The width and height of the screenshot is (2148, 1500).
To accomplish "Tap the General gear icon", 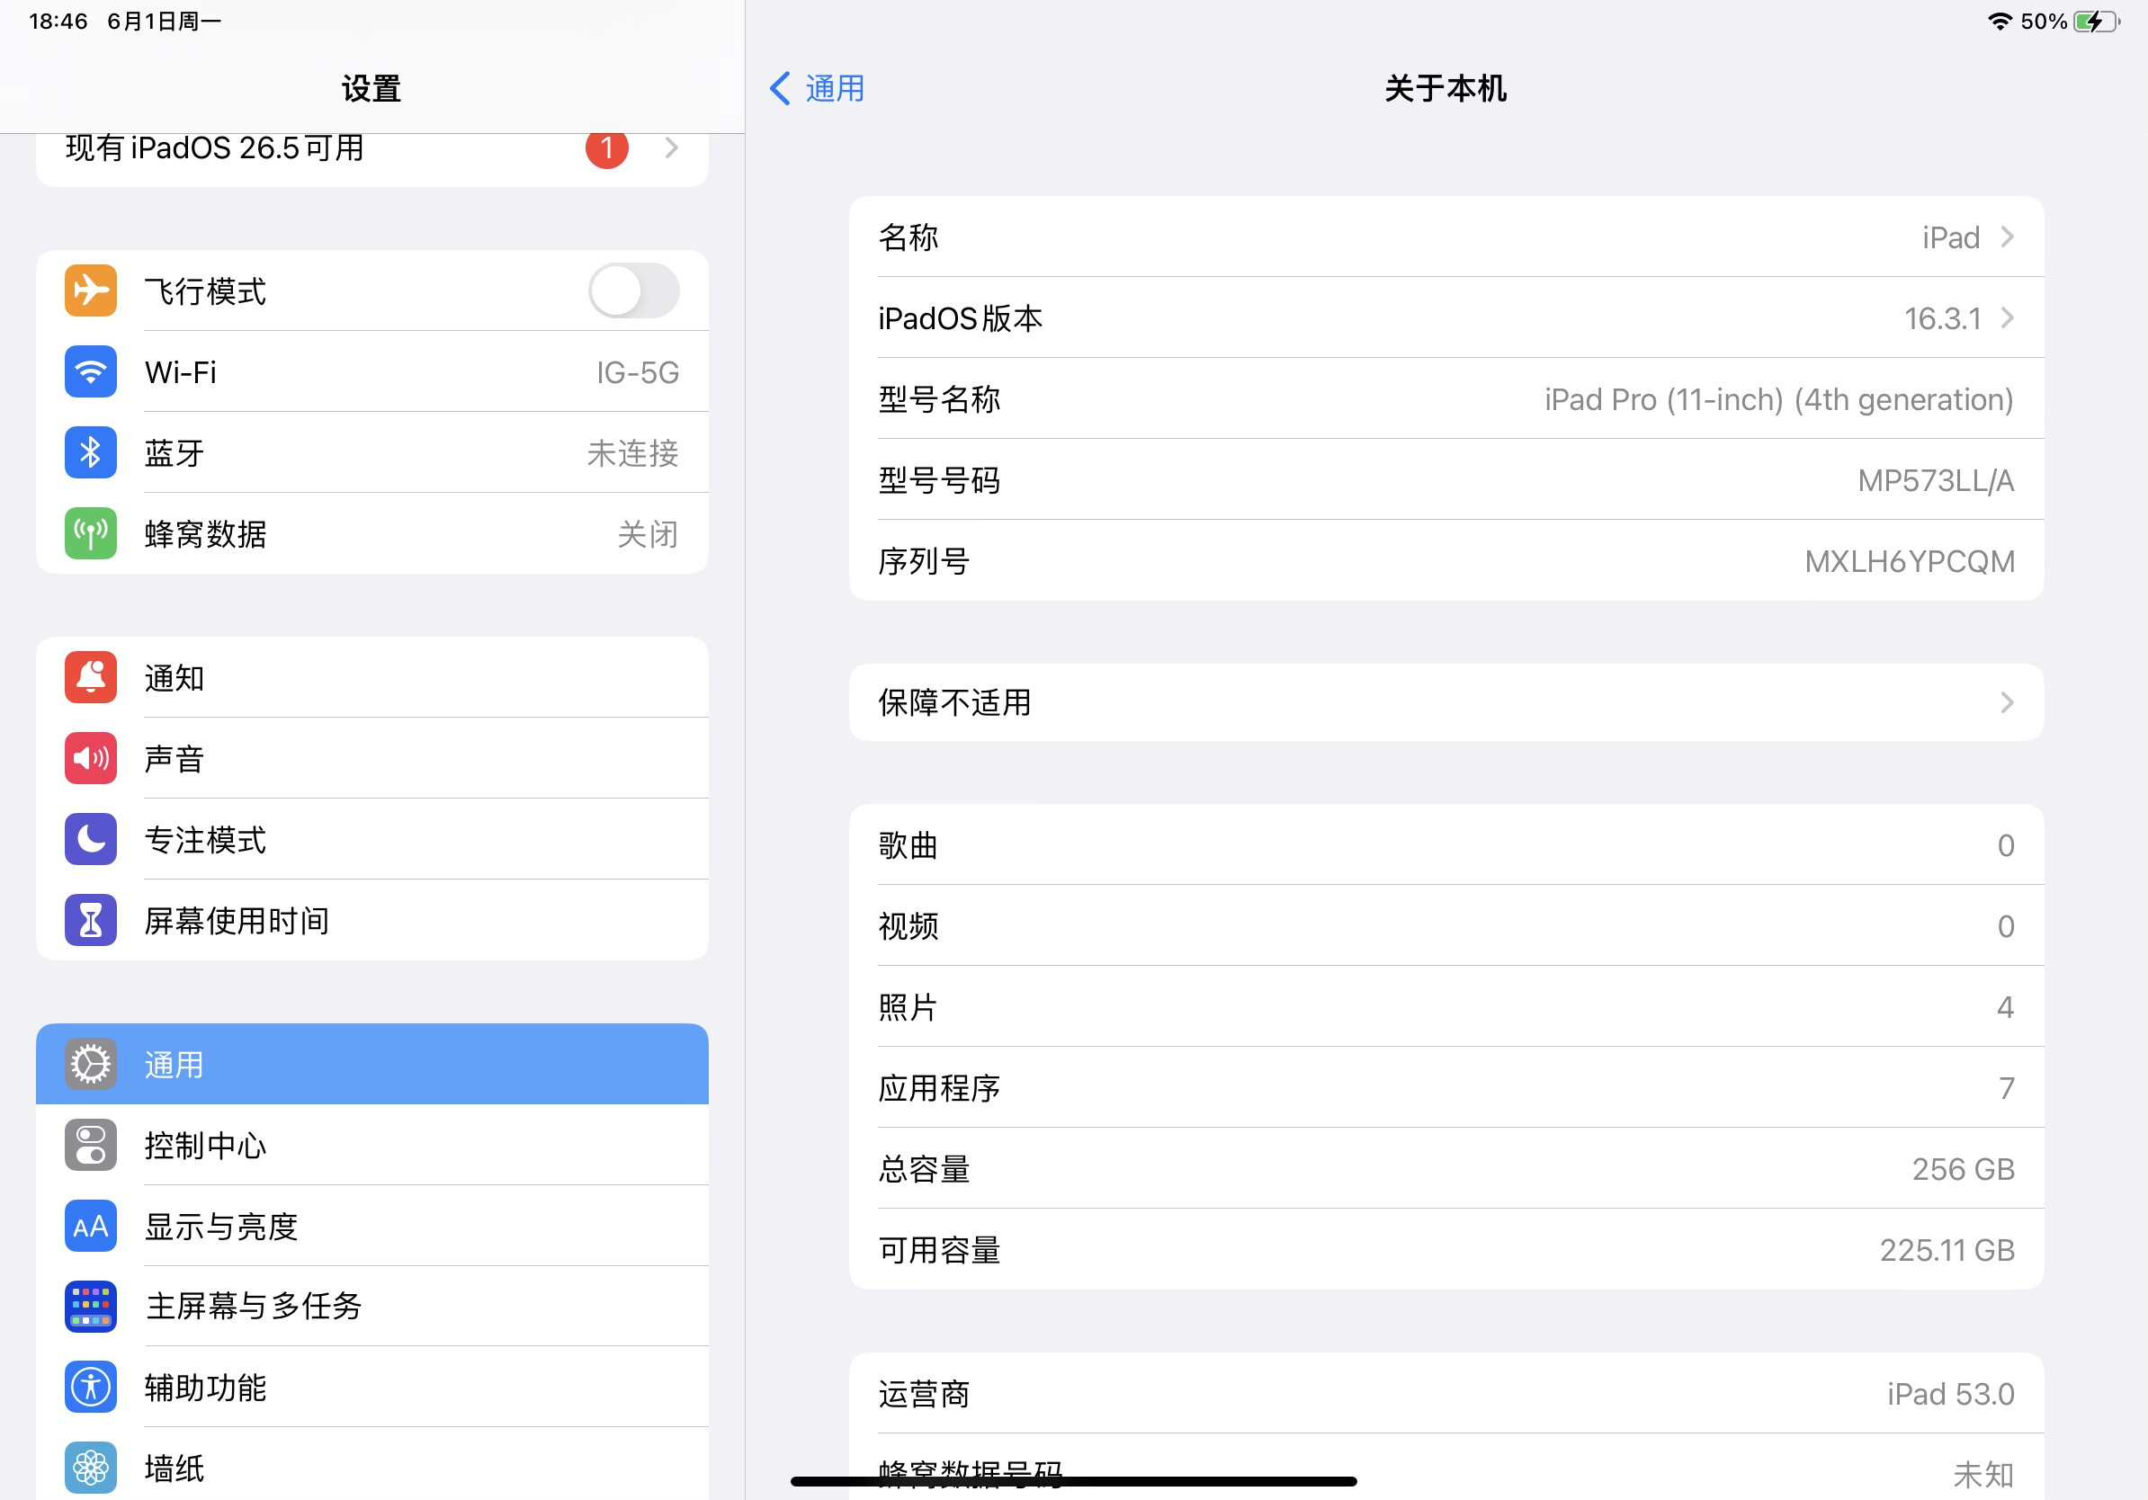I will coord(91,1064).
